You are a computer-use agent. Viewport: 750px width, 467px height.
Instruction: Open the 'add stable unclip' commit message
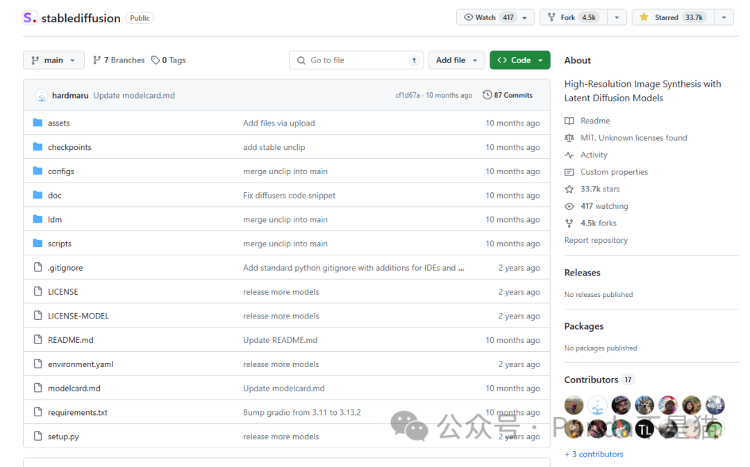coord(274,146)
